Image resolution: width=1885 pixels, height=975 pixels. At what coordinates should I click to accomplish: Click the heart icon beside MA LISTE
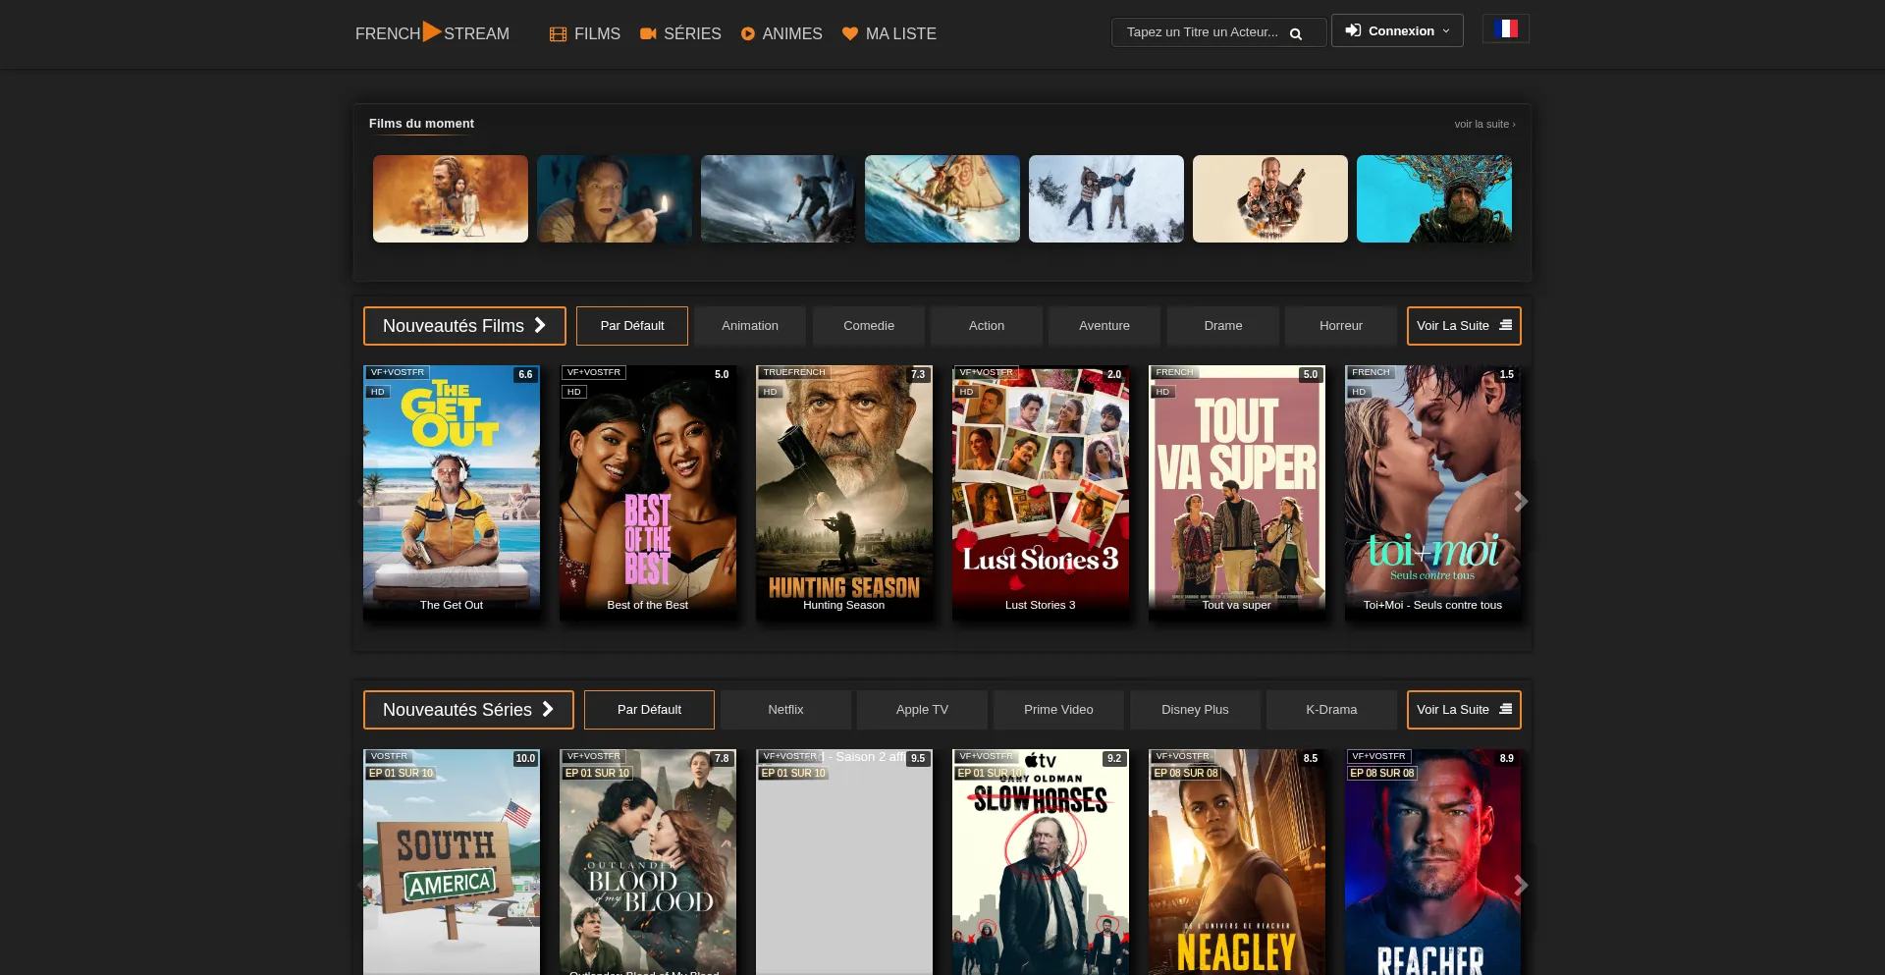coord(850,33)
